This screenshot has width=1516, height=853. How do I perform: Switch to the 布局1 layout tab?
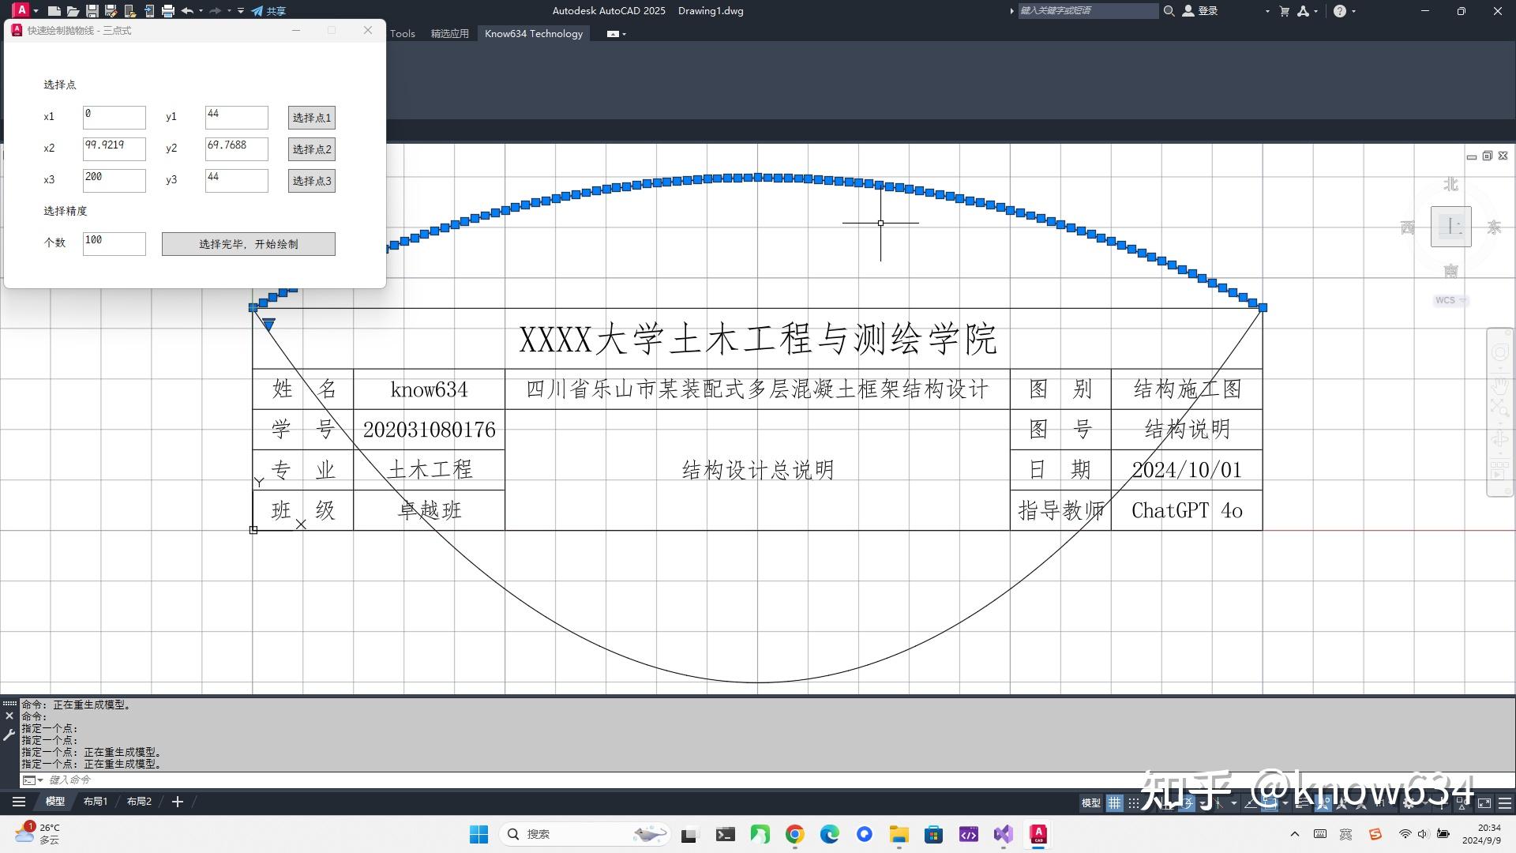point(95,801)
